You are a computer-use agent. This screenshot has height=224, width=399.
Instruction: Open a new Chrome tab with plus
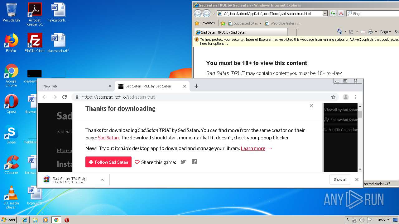(x=196, y=86)
